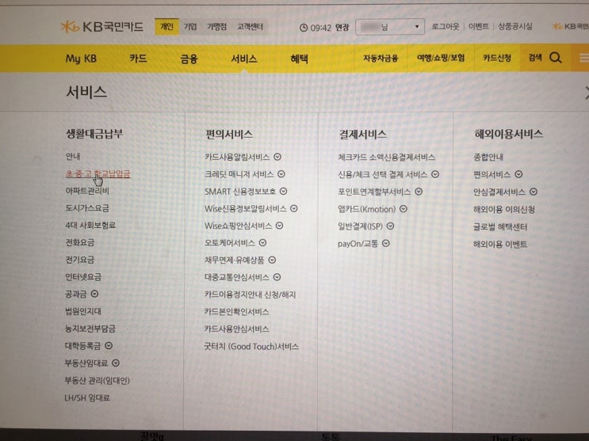The width and height of the screenshot is (589, 441).
Task: Open 전화요금 link
Action: point(79,242)
